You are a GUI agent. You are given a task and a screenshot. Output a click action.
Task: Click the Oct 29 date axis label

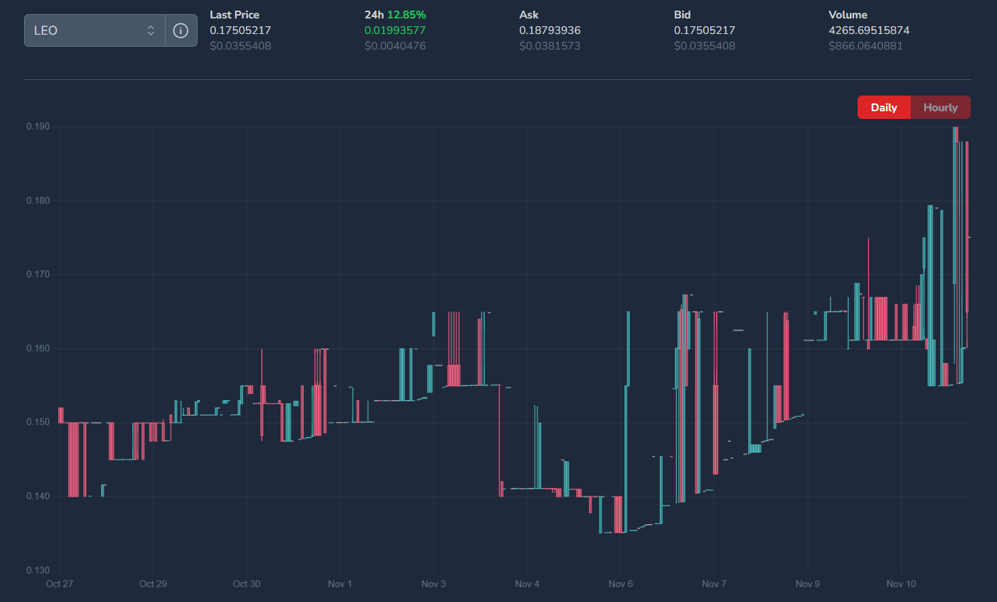coord(153,584)
